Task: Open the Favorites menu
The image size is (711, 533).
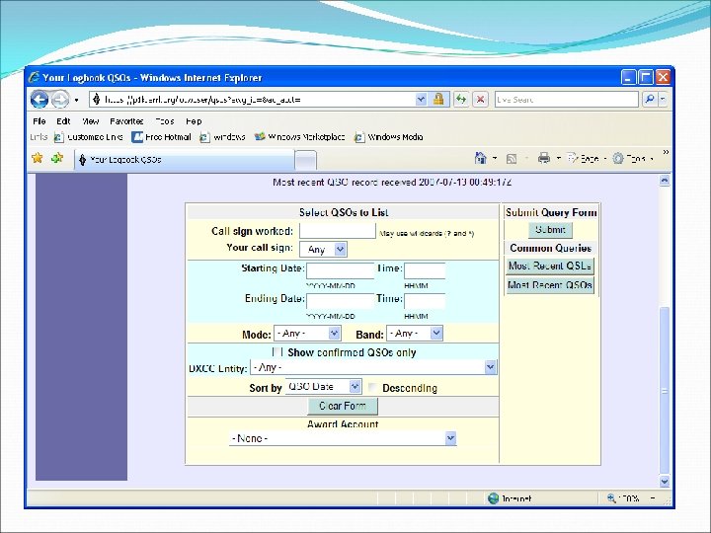Action: pos(126,121)
